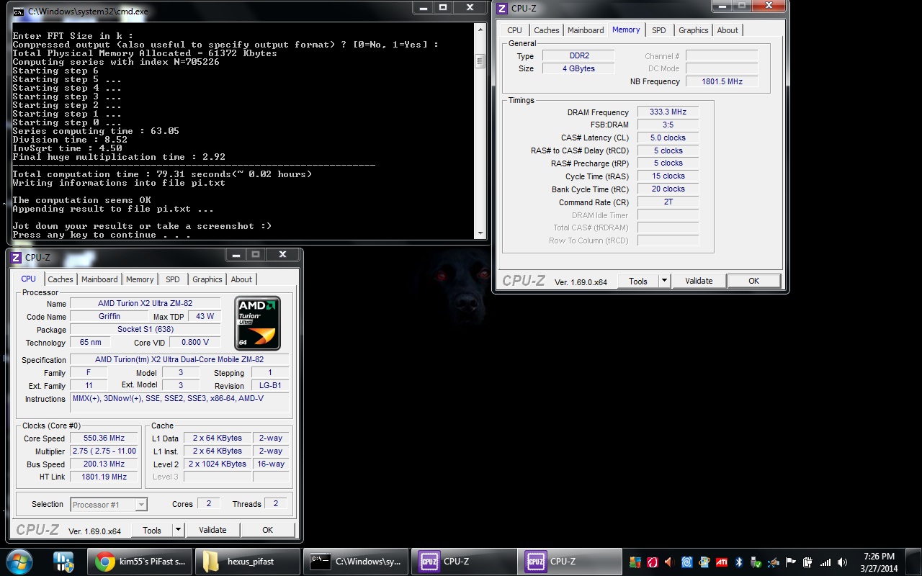Click the Package value Socket S1 (638)
Image resolution: width=922 pixels, height=576 pixels.
pos(145,329)
